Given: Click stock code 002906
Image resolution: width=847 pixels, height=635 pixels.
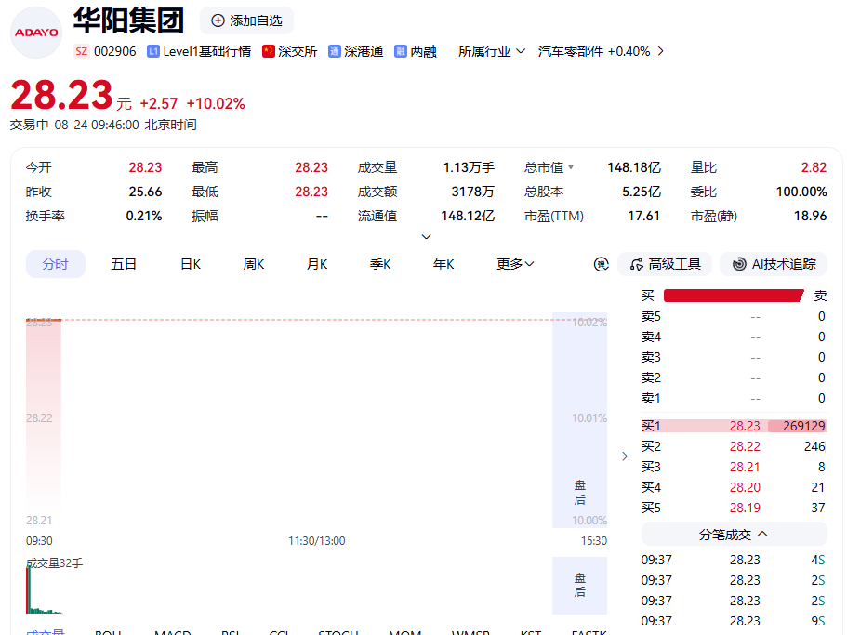Looking at the screenshot, I should coord(115,51).
